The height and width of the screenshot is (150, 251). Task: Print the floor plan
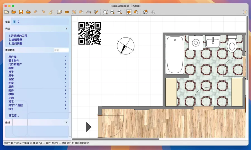point(28,12)
